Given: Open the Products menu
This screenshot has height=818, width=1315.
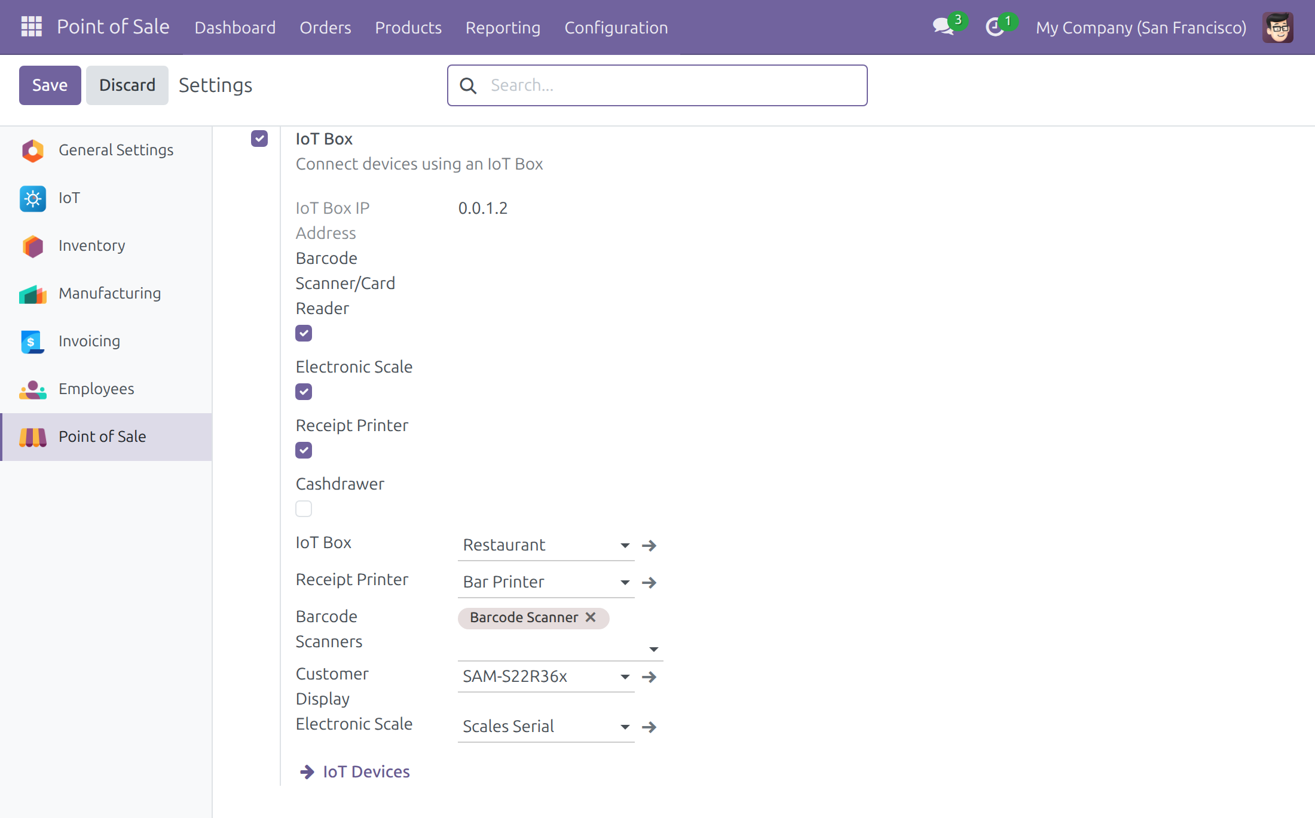Looking at the screenshot, I should coord(408,27).
